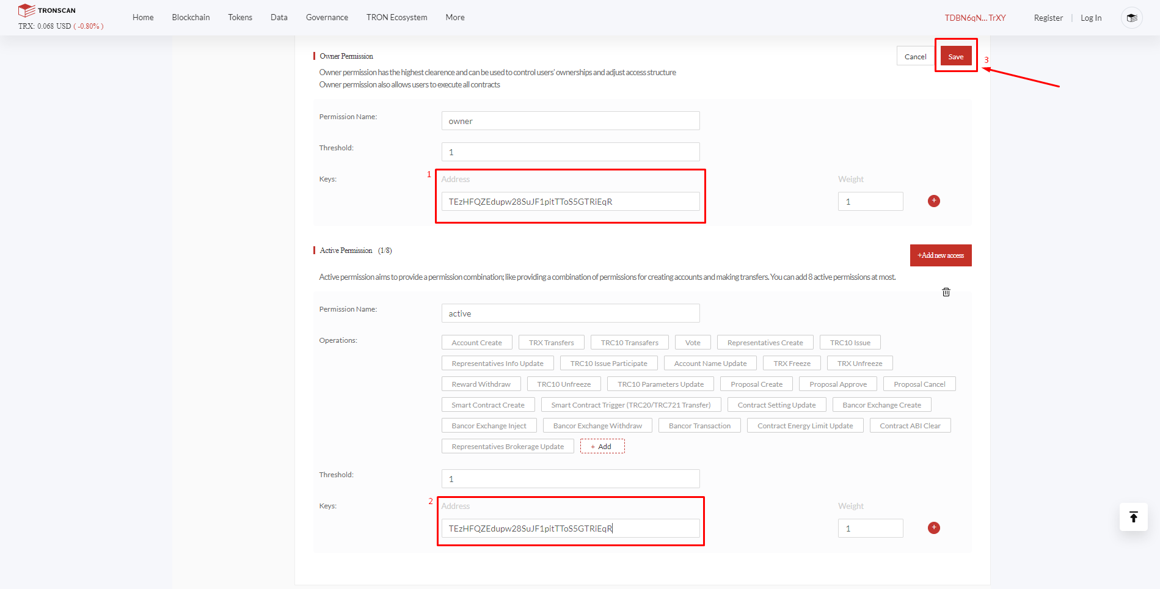Toggle the Contract Setting Update operation
Viewport: 1160px width, 589px height.
coord(777,405)
